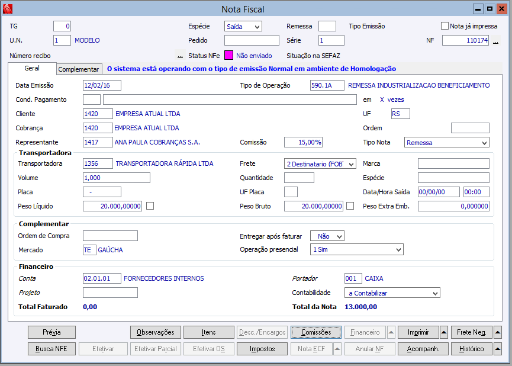Switch to the Complementar tab
The height and width of the screenshot is (366, 512).
(x=79, y=69)
